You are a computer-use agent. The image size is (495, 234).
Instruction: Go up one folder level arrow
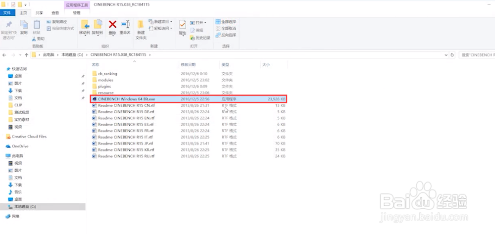(27, 55)
